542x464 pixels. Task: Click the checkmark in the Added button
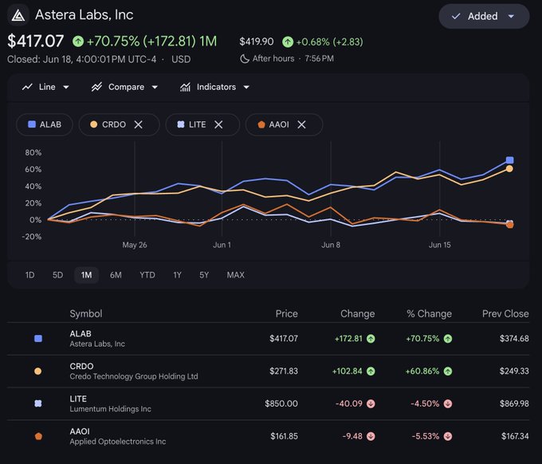click(456, 16)
